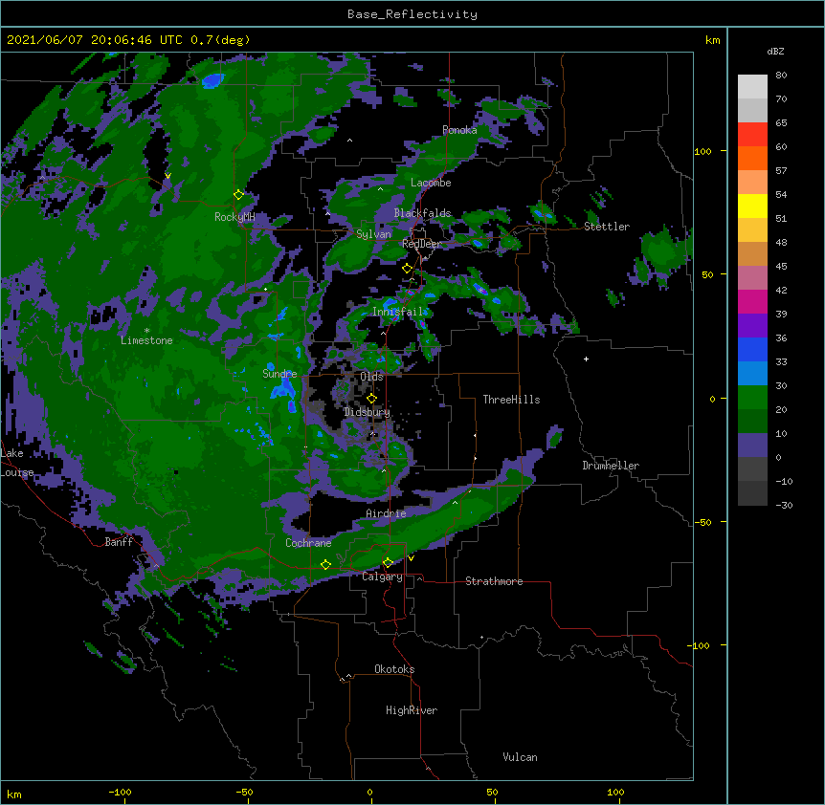Select the RedDeer city label
This screenshot has width=825, height=805.
point(421,244)
